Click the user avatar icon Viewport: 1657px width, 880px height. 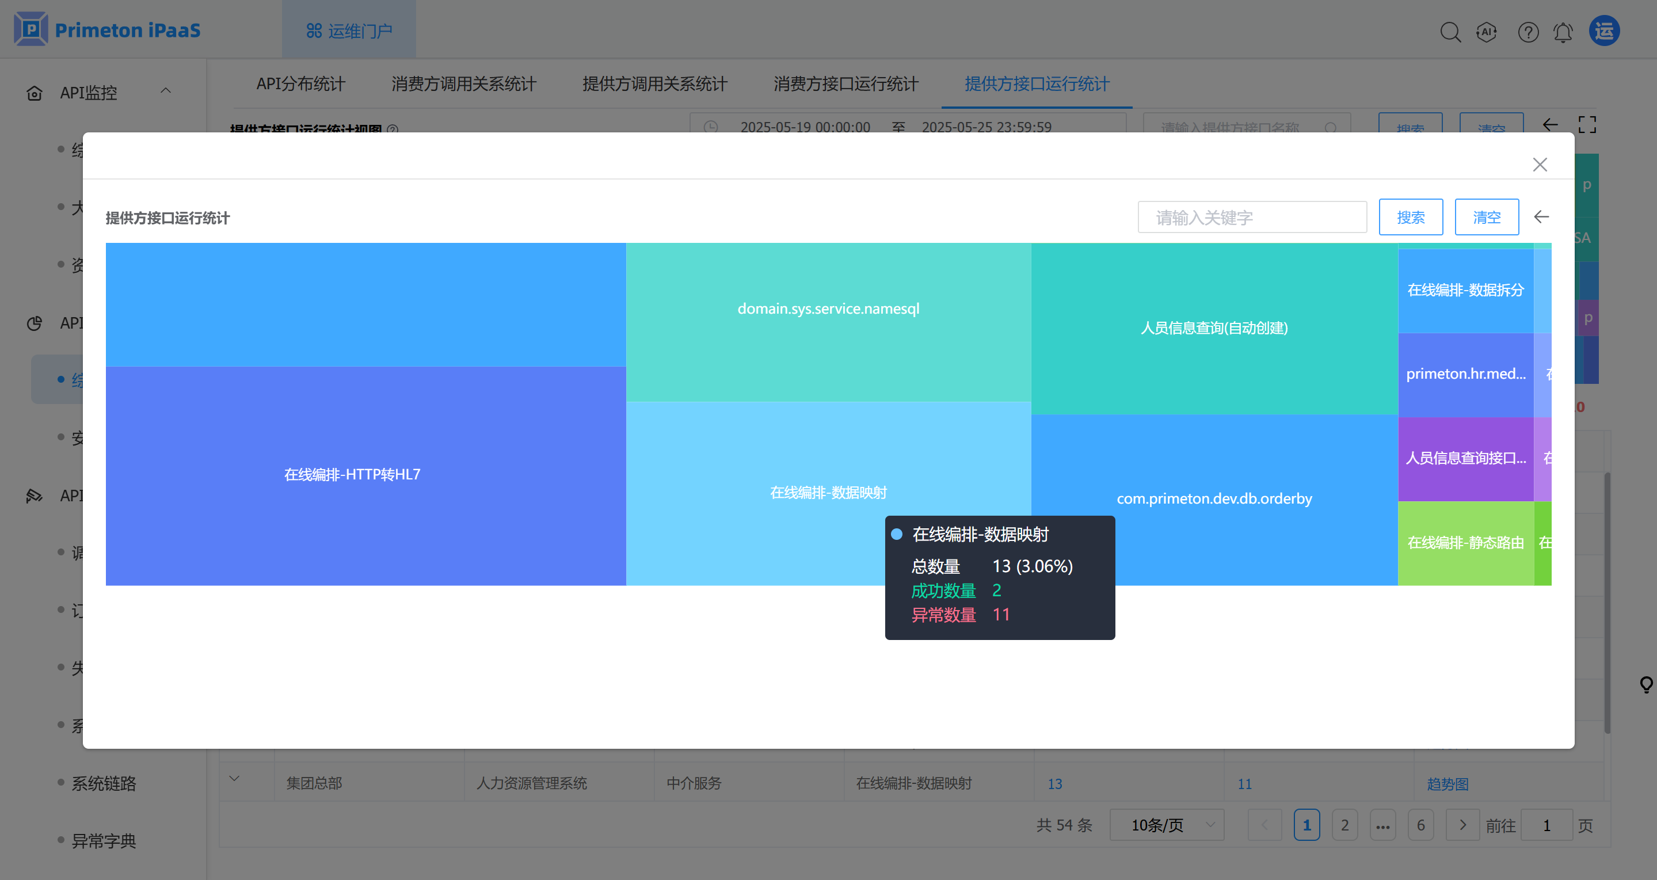(x=1604, y=31)
